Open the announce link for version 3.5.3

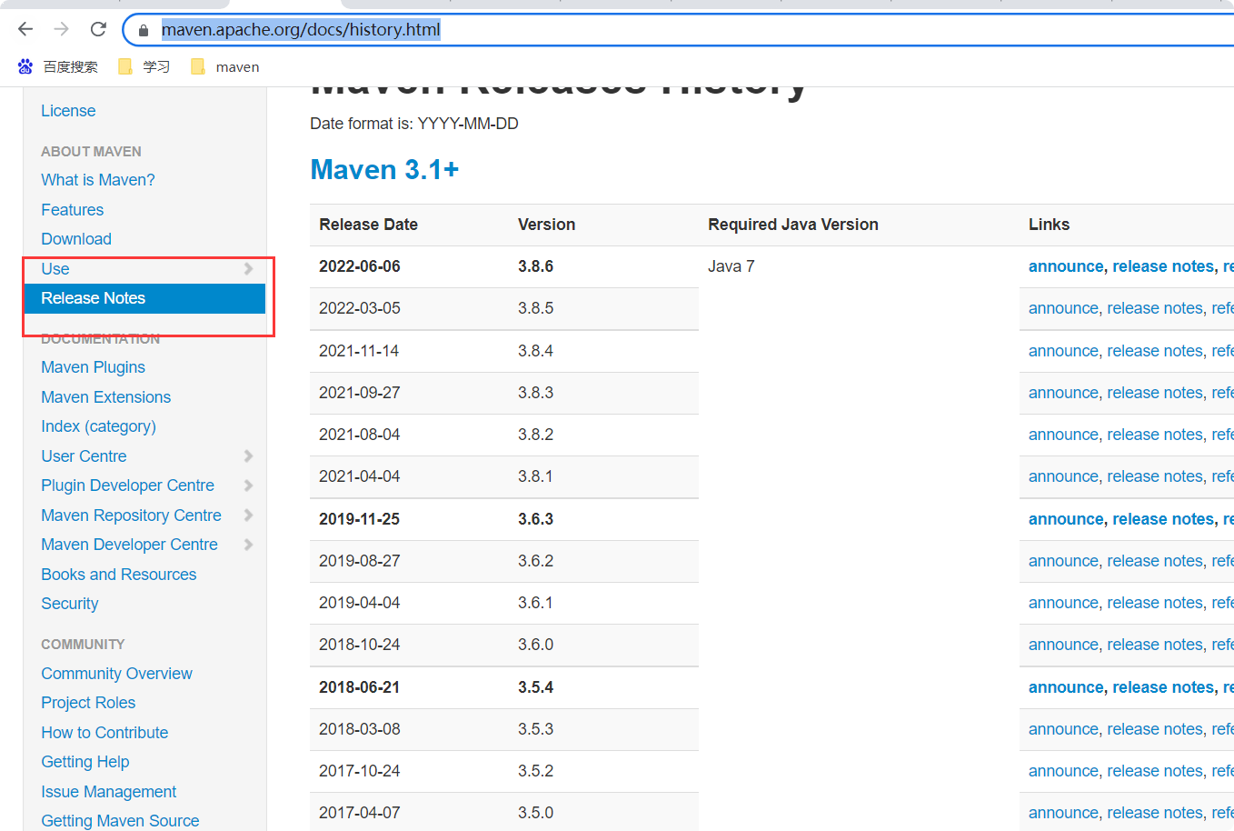coord(1063,729)
